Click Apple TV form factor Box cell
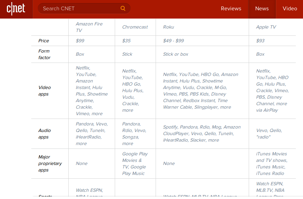Screen dimensions: 303x199 coord(260,54)
